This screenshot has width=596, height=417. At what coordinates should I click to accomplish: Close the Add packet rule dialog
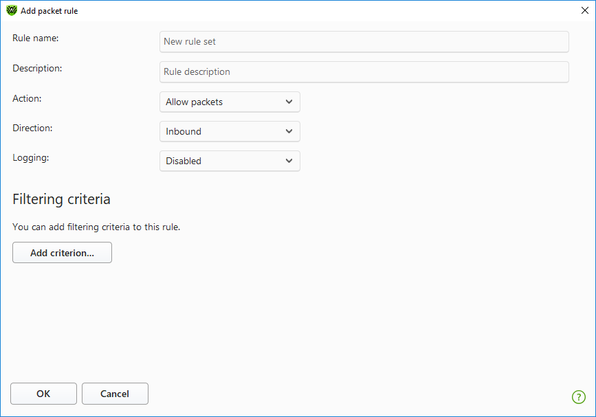point(584,10)
